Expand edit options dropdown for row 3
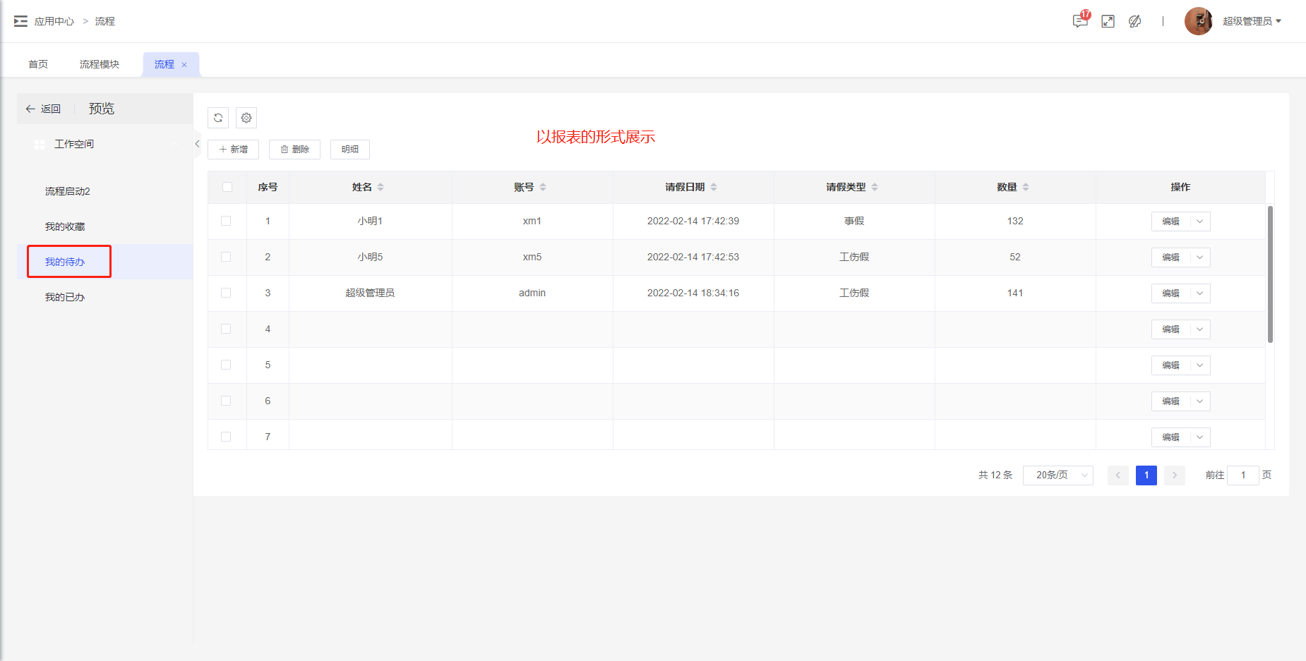Viewport: 1306px width, 661px height. [x=1200, y=293]
